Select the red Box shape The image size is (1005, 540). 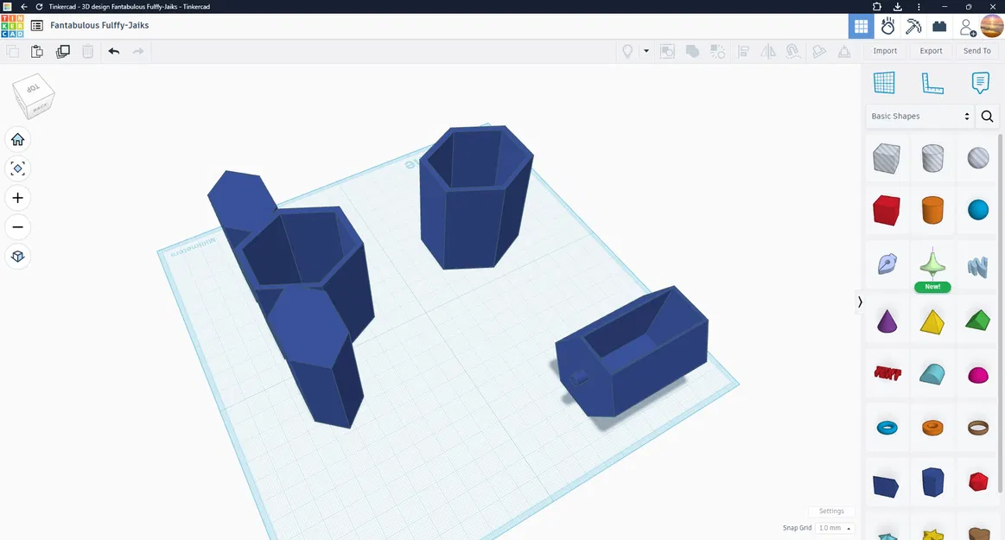(887, 210)
